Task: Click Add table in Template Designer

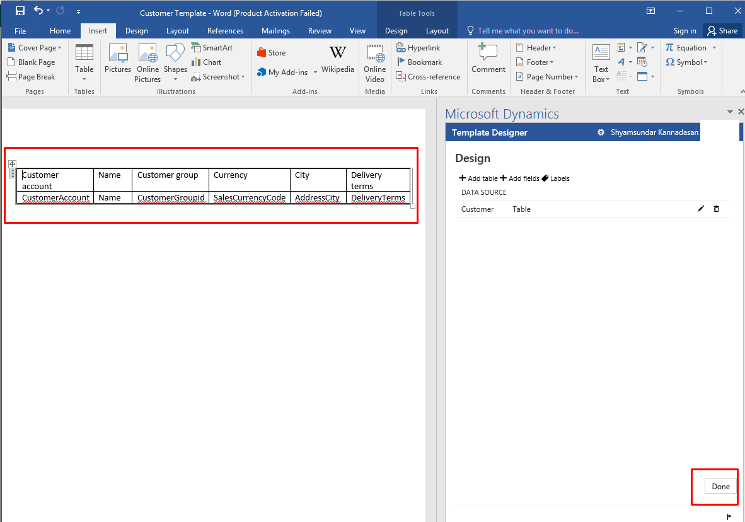Action: (478, 178)
